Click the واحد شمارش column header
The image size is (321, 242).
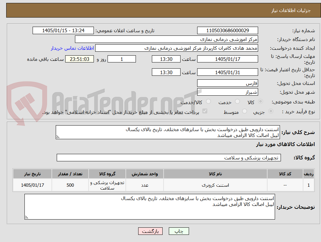(x=145, y=174)
